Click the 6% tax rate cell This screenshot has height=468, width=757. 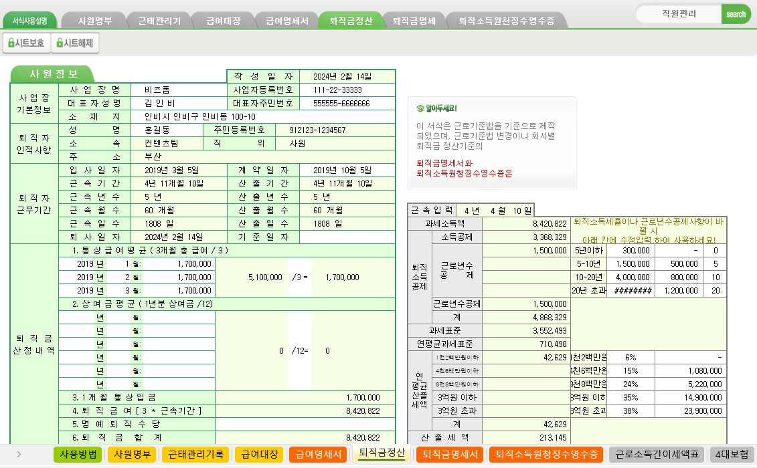coord(631,358)
